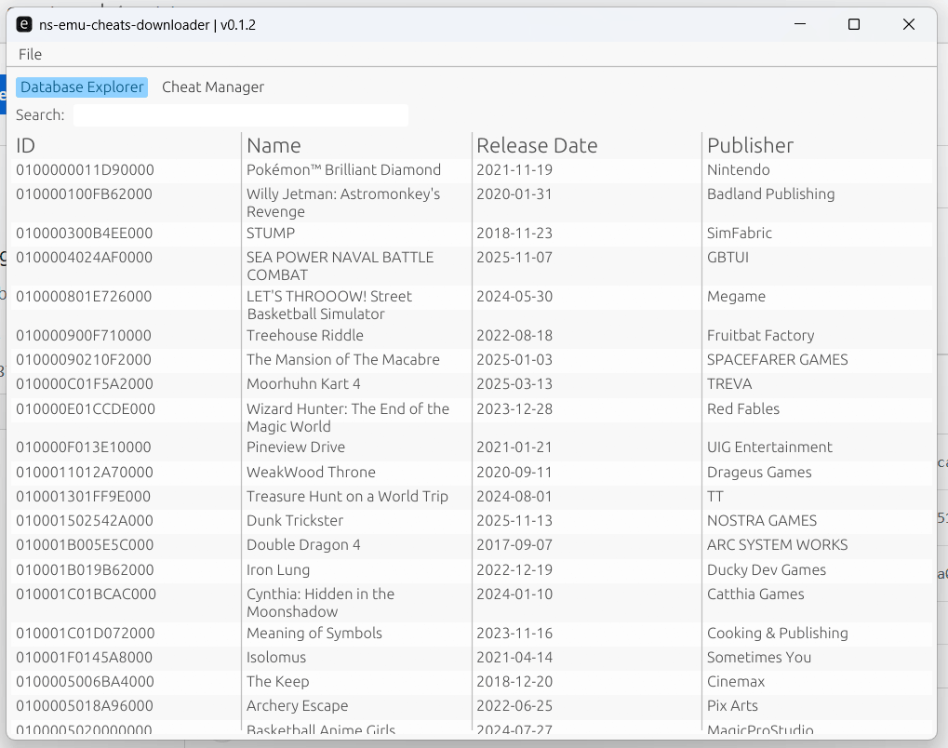Viewport: 948px width, 748px height.
Task: Click ID 0100005018A96000
Action: point(85,706)
